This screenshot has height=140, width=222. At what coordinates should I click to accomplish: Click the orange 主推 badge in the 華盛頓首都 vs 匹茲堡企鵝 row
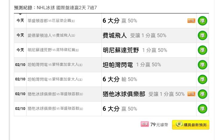[x=191, y=21]
